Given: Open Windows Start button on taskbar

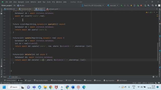Looking at the screenshot, I should tap(4, 87).
